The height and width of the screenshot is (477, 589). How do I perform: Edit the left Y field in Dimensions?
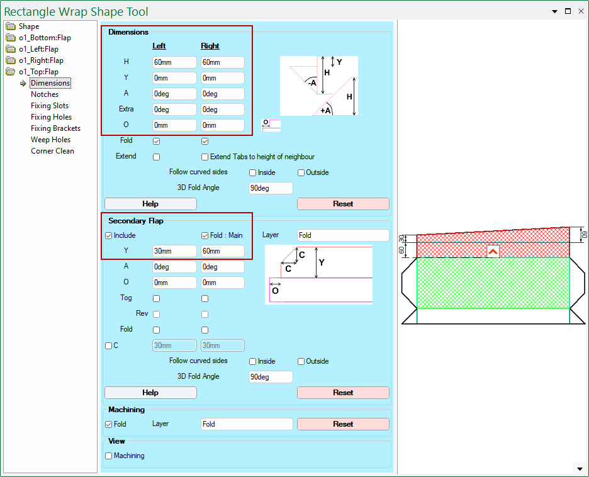tap(174, 78)
